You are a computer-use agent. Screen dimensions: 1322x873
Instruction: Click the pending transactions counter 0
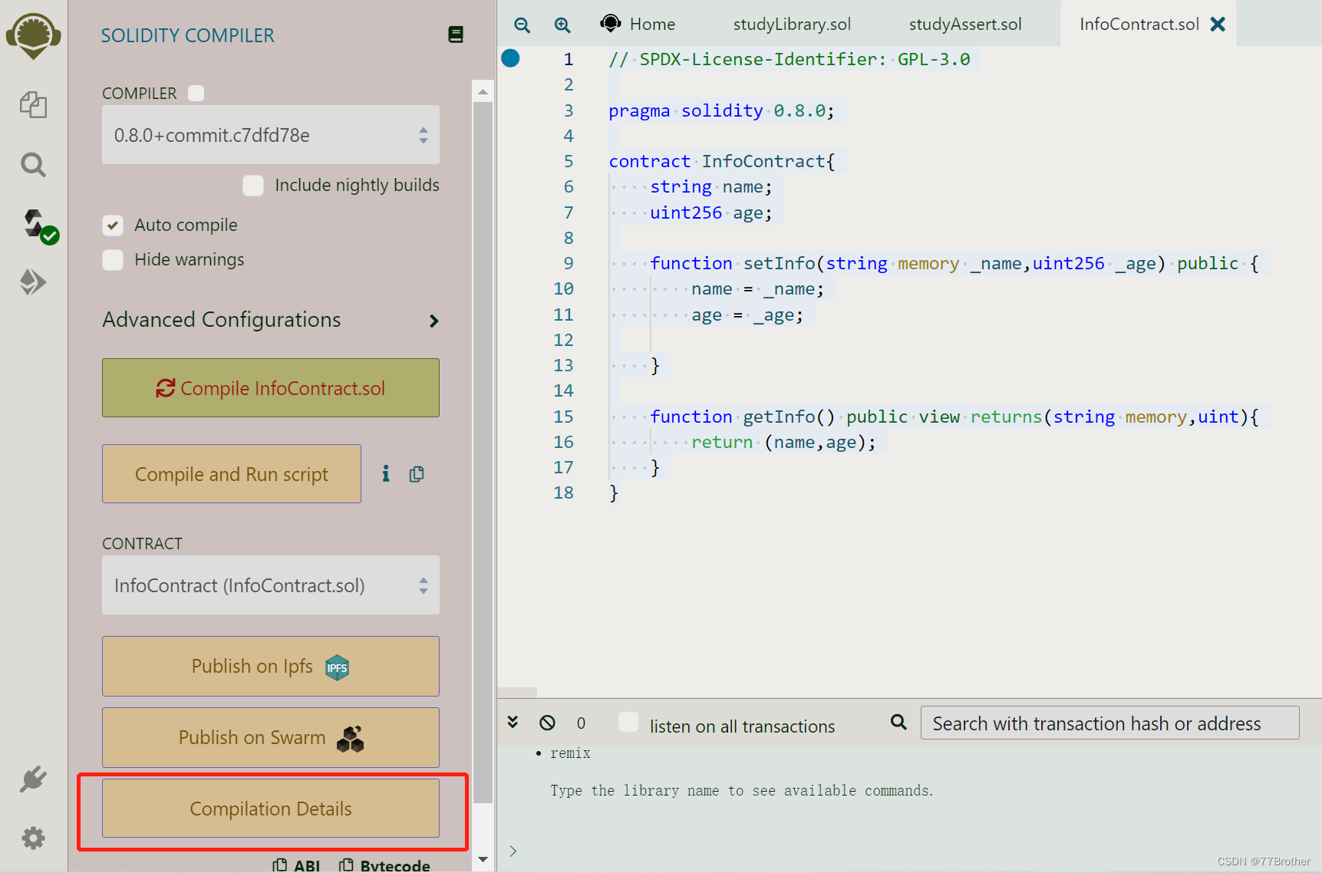581,723
